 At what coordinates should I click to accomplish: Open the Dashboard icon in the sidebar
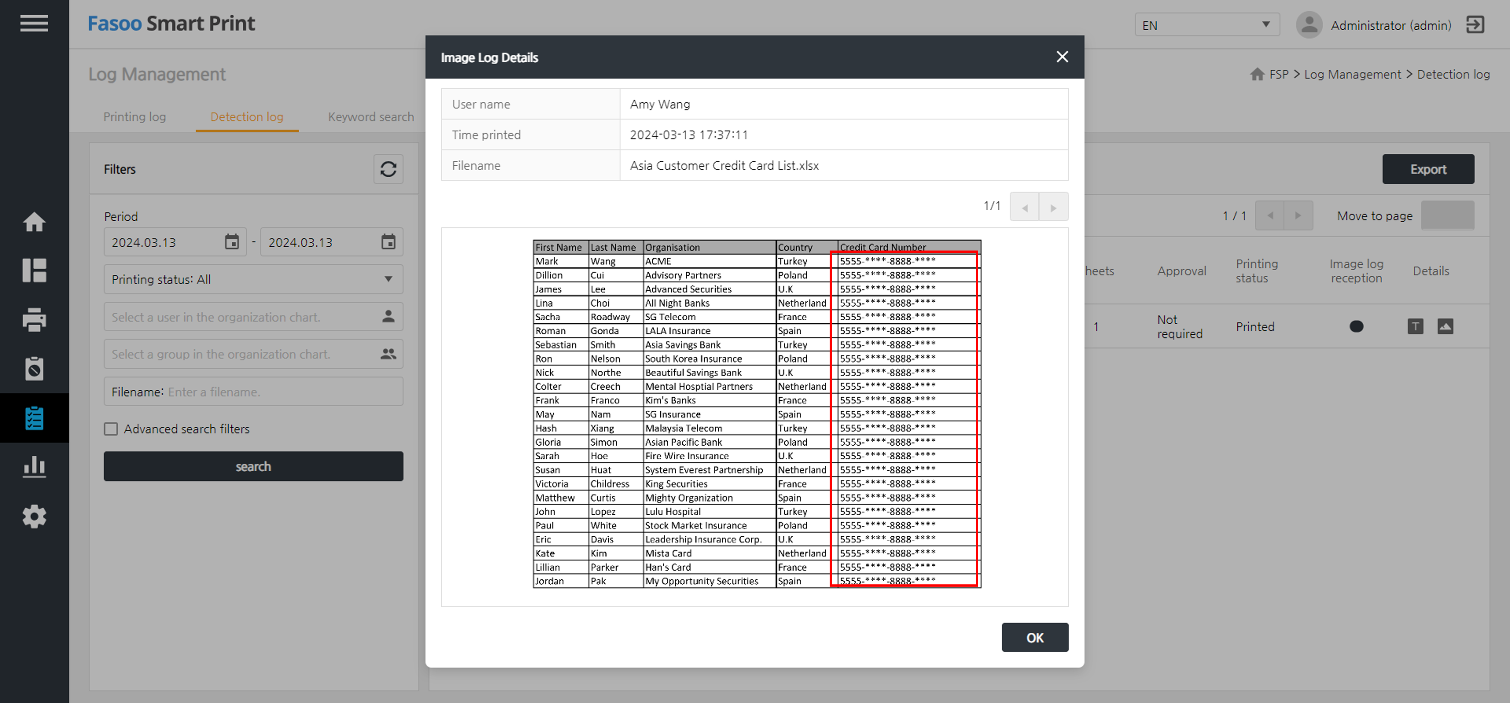(x=34, y=271)
